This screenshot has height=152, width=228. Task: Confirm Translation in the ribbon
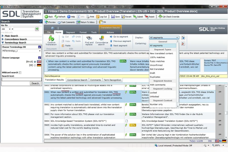click(x=51, y=41)
